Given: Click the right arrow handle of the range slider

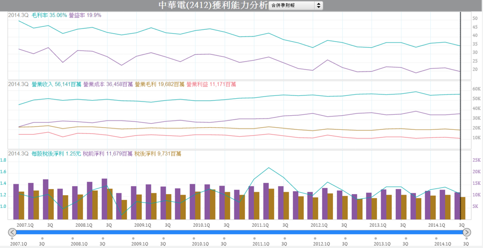Looking at the screenshot, I should point(467,232).
